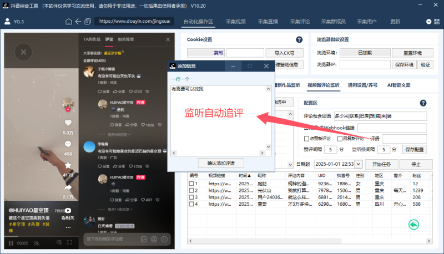Close the video with the X circle
The image size is (444, 254).
coord(23,52)
